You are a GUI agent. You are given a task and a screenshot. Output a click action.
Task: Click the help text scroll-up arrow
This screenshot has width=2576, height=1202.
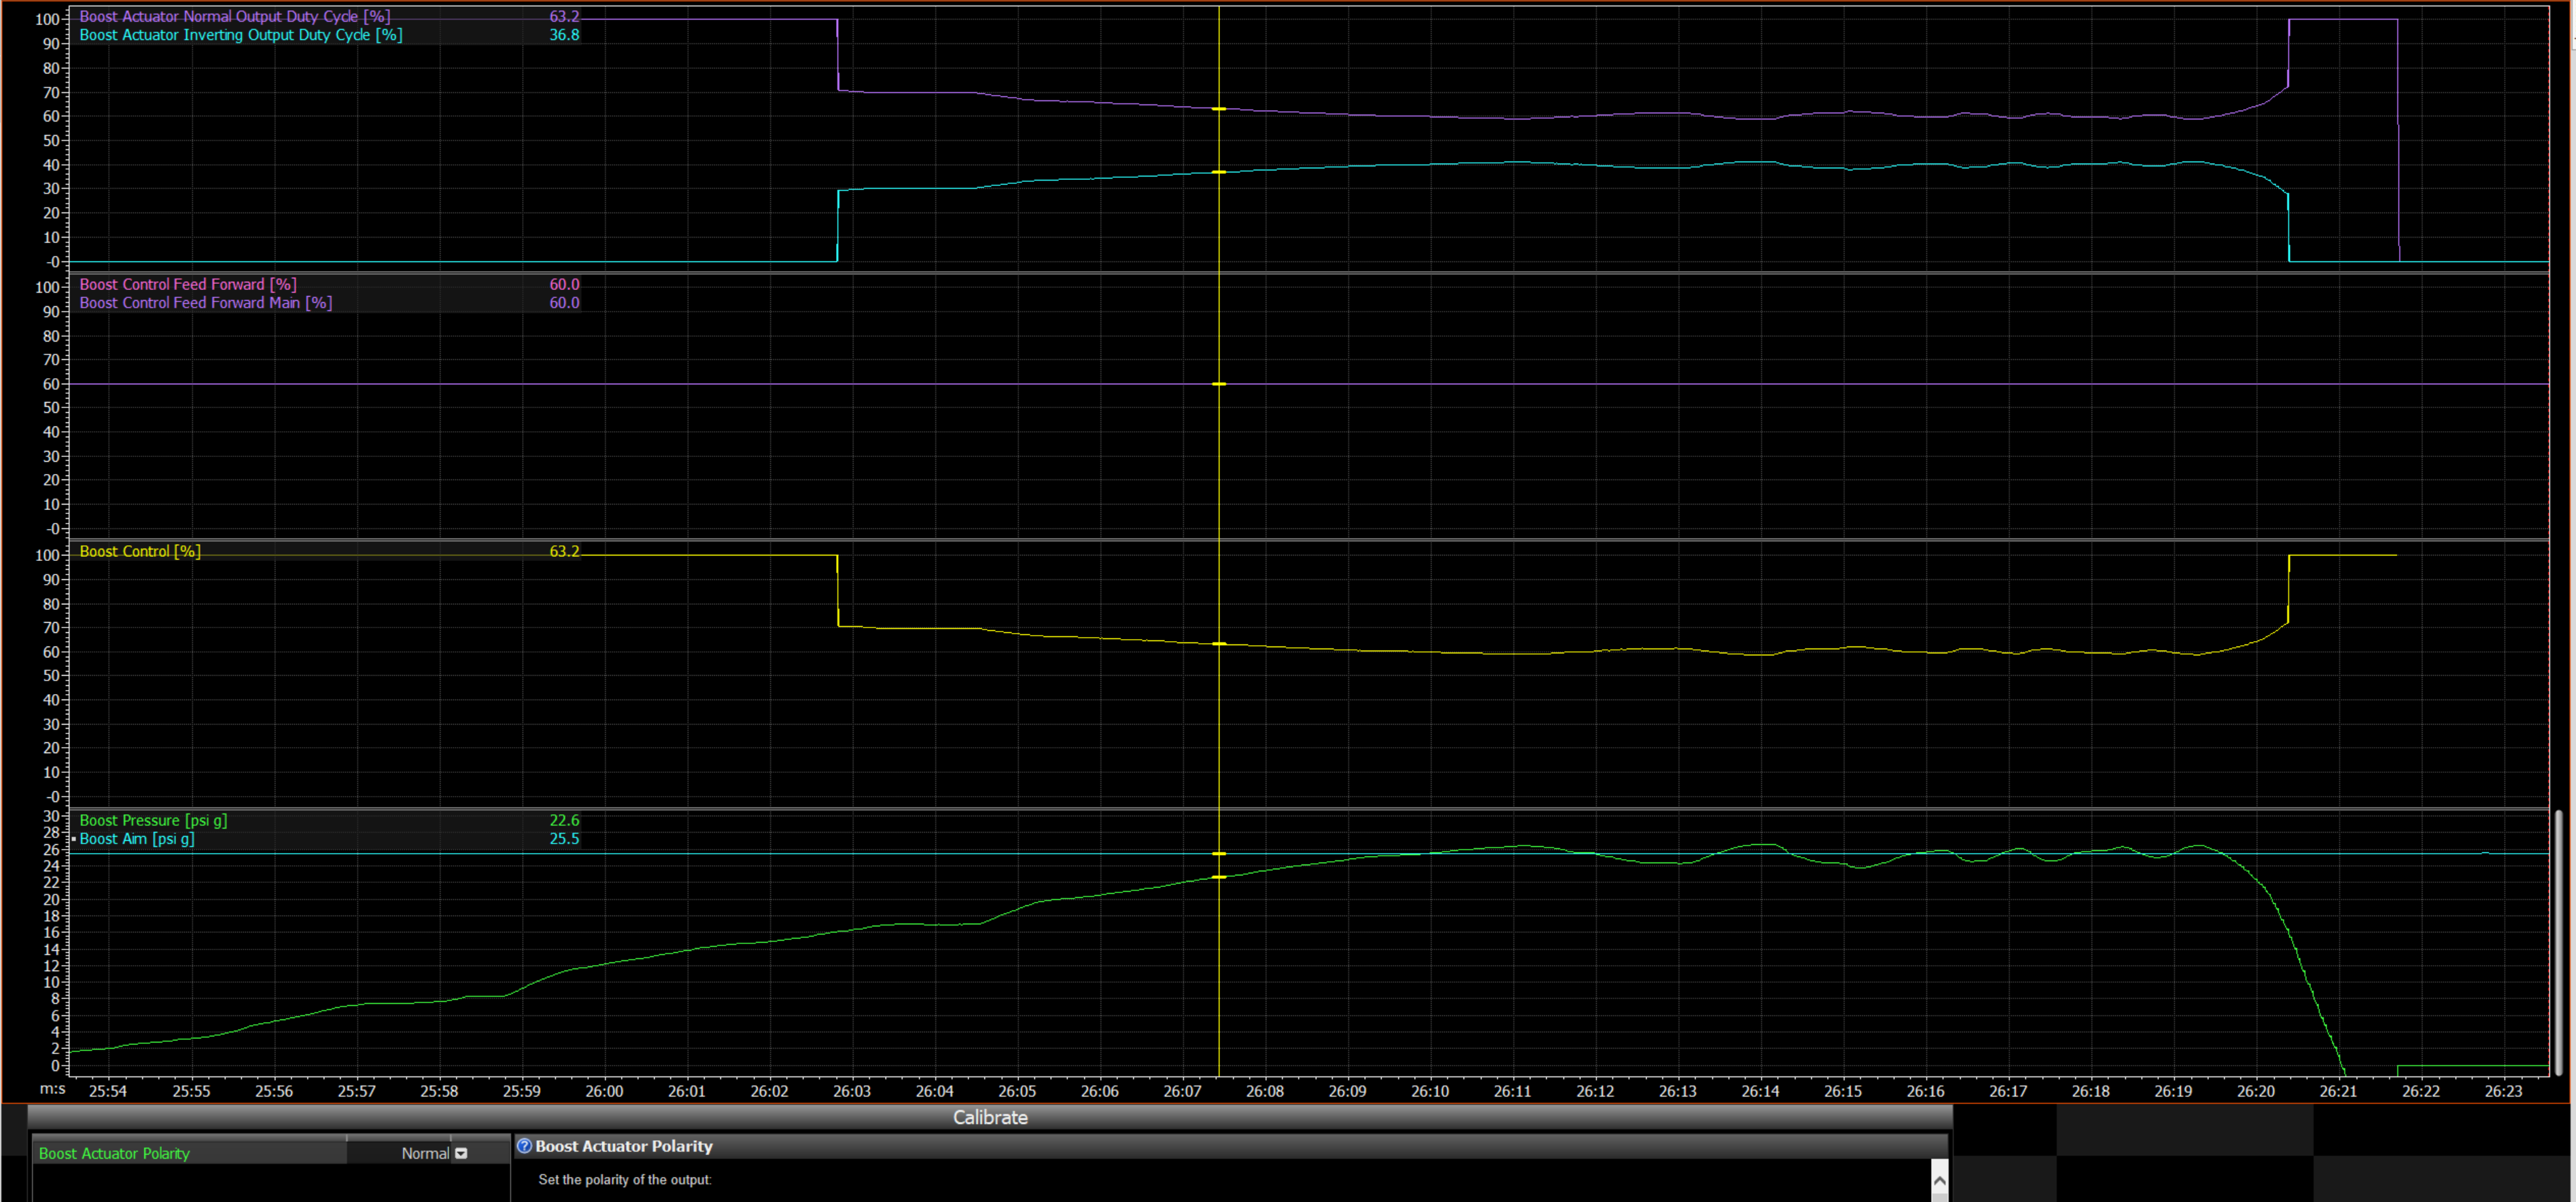click(1939, 1180)
